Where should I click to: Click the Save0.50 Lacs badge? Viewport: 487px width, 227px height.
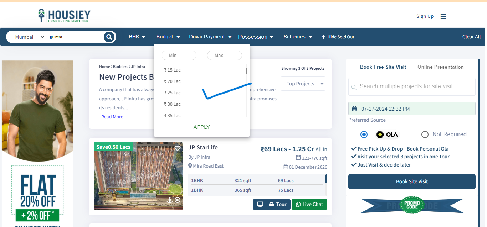pos(113,147)
